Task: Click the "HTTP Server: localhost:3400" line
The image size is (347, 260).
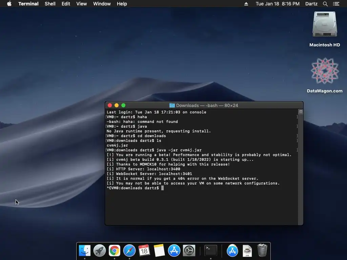Action: pos(143,169)
